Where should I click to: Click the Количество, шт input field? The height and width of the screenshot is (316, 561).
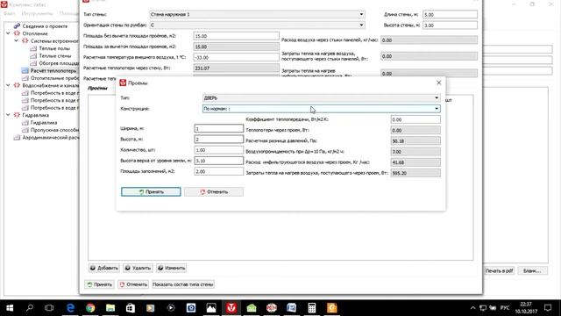tap(218, 150)
